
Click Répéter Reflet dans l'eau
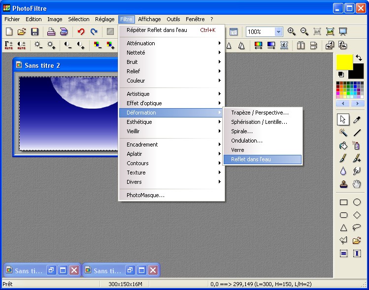tap(172, 30)
